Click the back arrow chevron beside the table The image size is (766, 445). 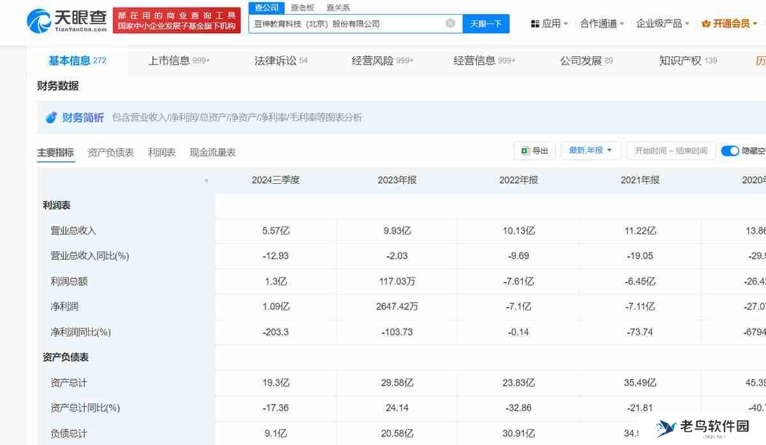pyautogui.click(x=206, y=181)
